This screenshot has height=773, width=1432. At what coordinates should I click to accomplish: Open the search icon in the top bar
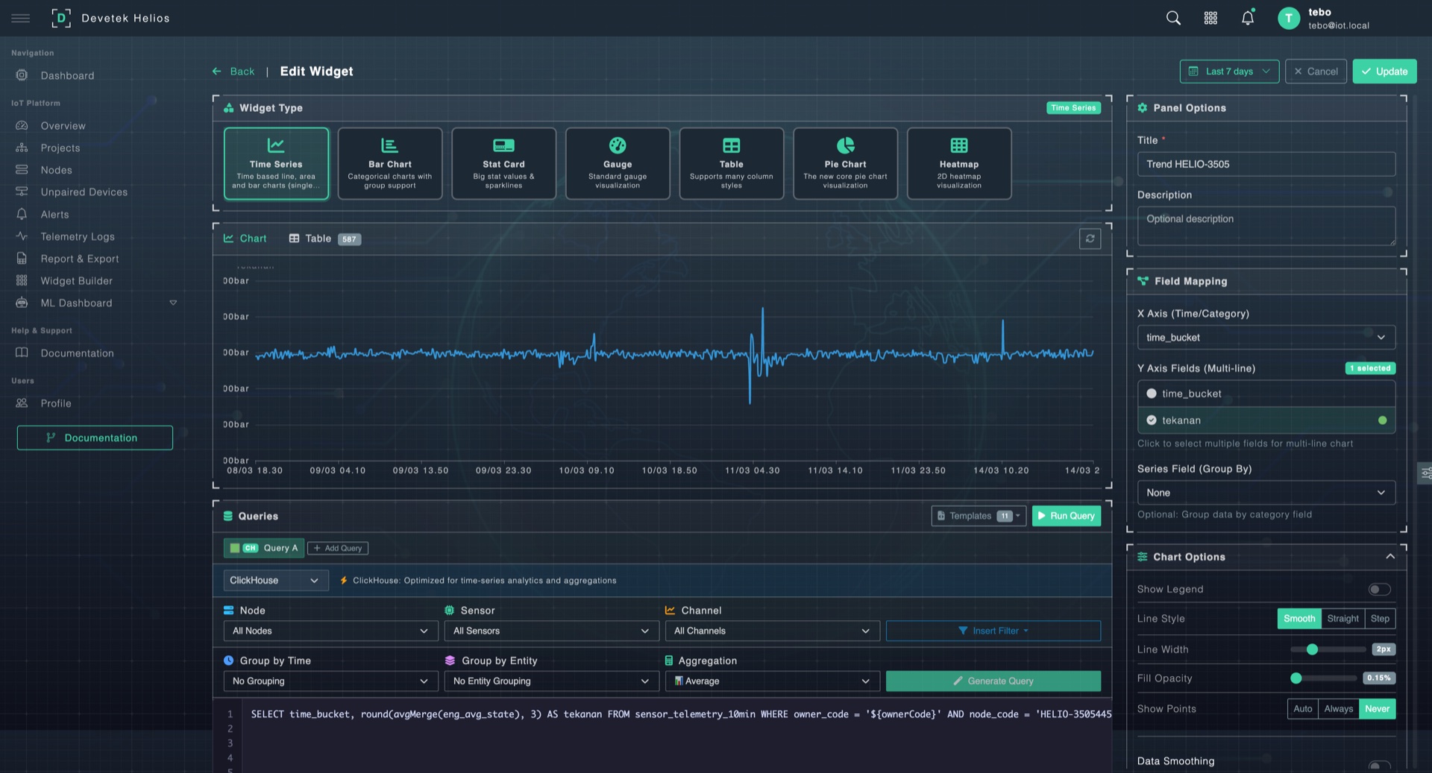pos(1172,17)
